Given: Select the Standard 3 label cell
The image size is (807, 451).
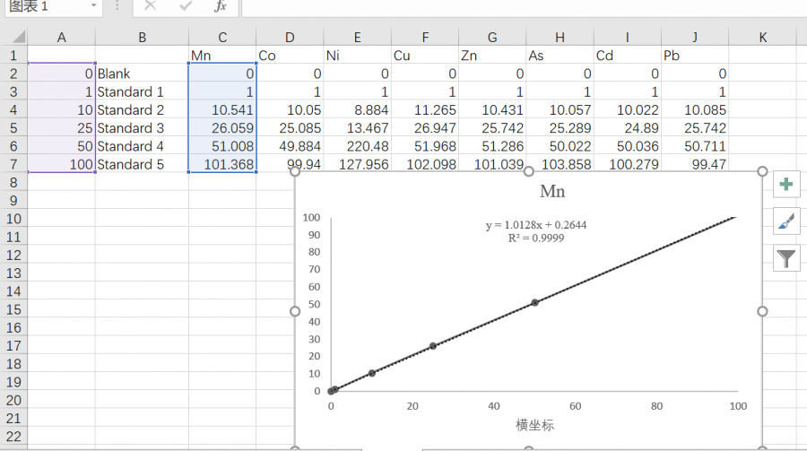Looking at the screenshot, I should [x=141, y=128].
